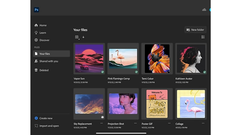Click the green checkmark on Vapor Sun
The image size is (241, 135).
pyautogui.click(x=102, y=72)
